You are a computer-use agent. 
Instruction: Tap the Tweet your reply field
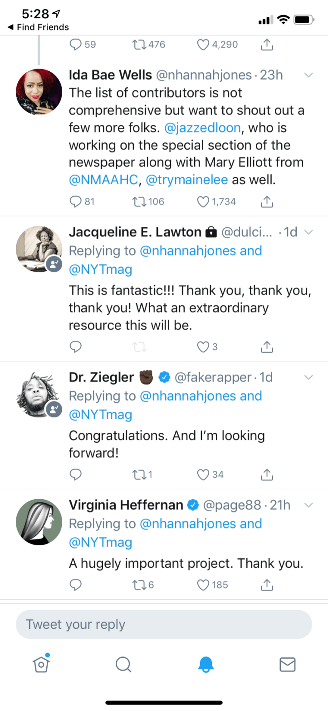tap(164, 625)
